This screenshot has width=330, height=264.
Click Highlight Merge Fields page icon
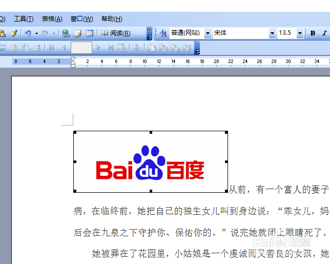pos(14,48)
